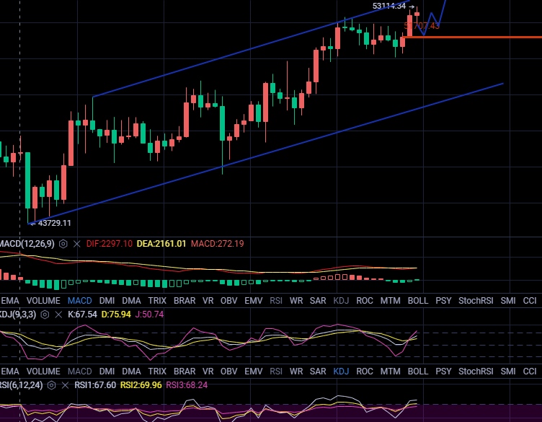The height and width of the screenshot is (422, 542).
Task: Select OBV in the indicator row above KDJ panel
Action: 228,301
